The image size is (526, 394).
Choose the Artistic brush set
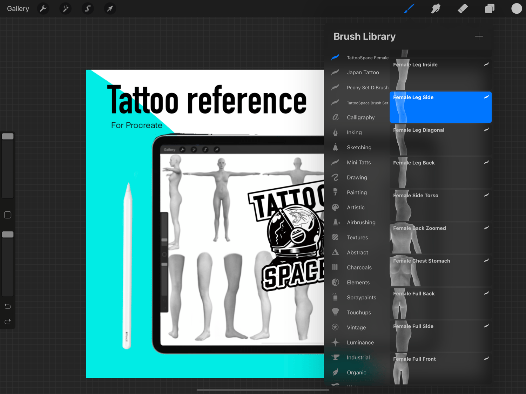click(360, 208)
